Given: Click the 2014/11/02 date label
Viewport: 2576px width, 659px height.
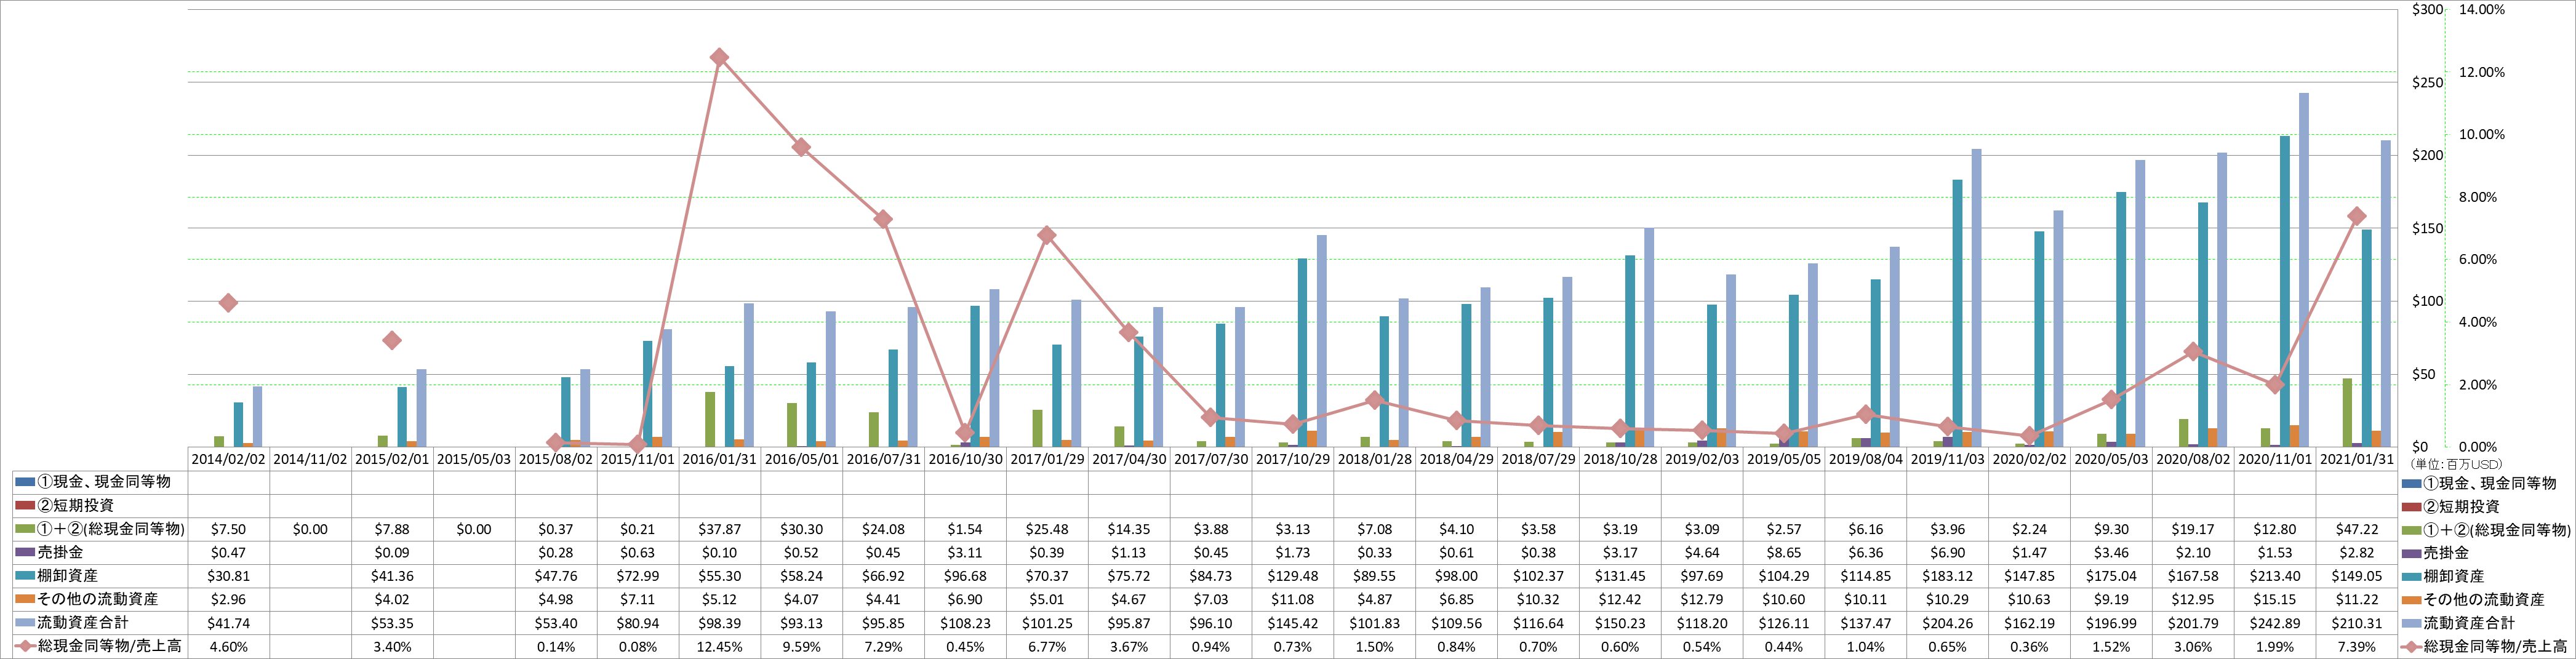Looking at the screenshot, I should click(310, 459).
